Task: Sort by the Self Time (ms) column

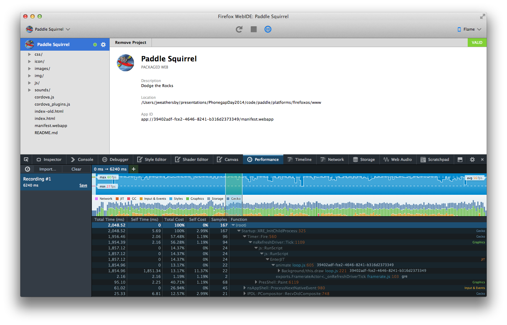Action: pyautogui.click(x=145, y=219)
